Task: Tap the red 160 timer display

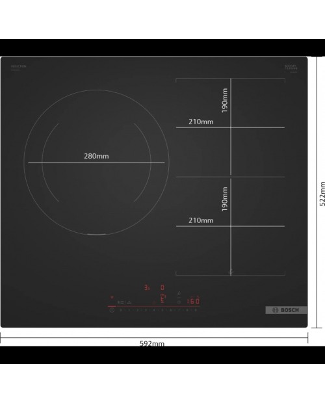Action: tap(193, 301)
